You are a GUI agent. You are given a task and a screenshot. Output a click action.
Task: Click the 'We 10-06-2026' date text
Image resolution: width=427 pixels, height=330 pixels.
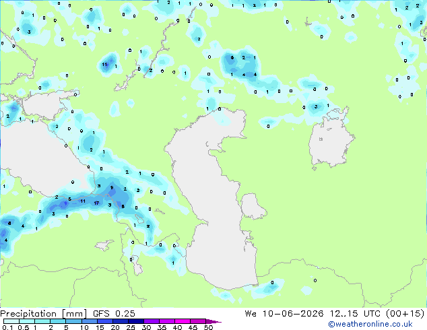point(284,314)
